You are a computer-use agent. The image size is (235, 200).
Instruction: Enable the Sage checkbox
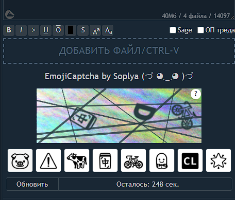(173, 30)
